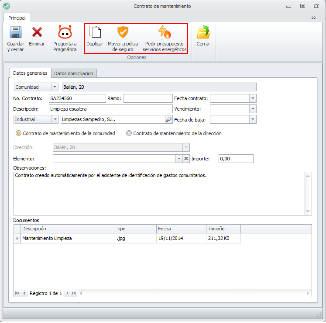Image resolution: width=326 pixels, height=323 pixels.
Task: Open the Fecha contrato date dropdown
Action: tap(253, 98)
